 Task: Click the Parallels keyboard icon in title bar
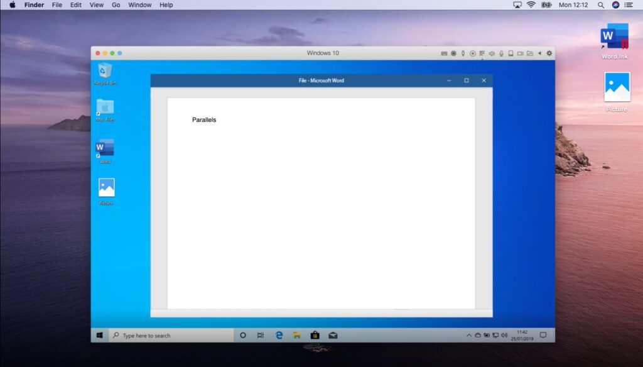click(445, 53)
